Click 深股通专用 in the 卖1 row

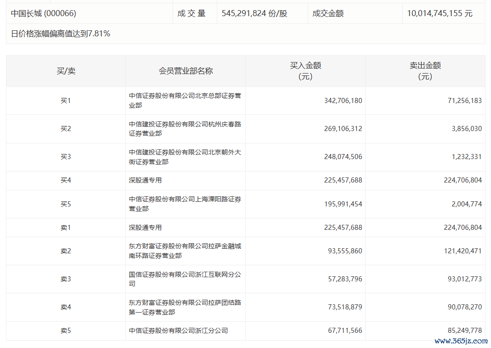point(145,228)
